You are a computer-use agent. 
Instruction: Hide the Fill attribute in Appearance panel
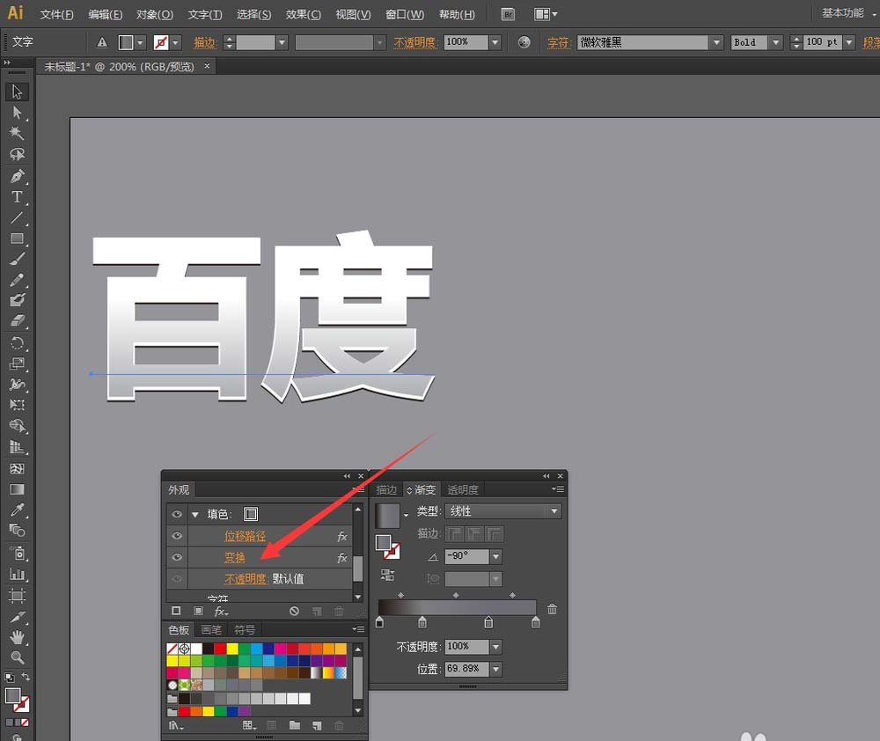(x=177, y=514)
